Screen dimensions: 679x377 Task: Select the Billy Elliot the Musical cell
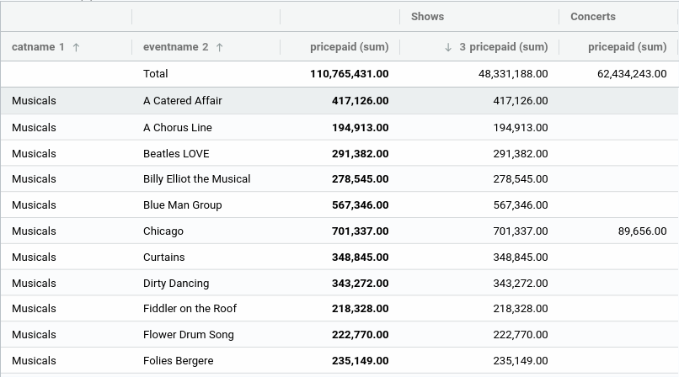click(x=196, y=179)
